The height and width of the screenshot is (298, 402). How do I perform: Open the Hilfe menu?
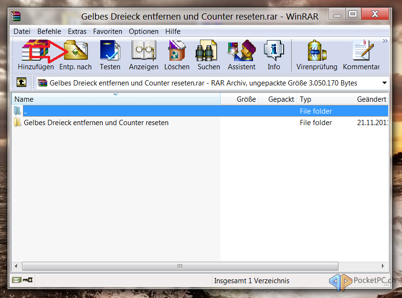(173, 32)
